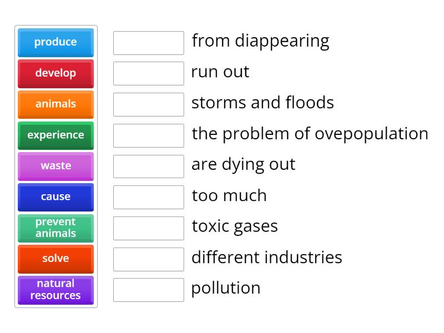Click the answer box for 'storms and floods'
444x333 pixels.
148,104
